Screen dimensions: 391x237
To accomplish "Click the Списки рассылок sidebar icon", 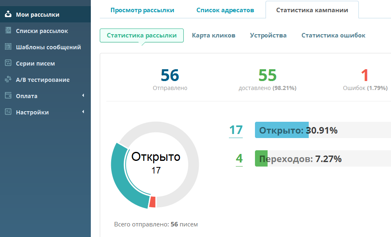I will point(8,31).
